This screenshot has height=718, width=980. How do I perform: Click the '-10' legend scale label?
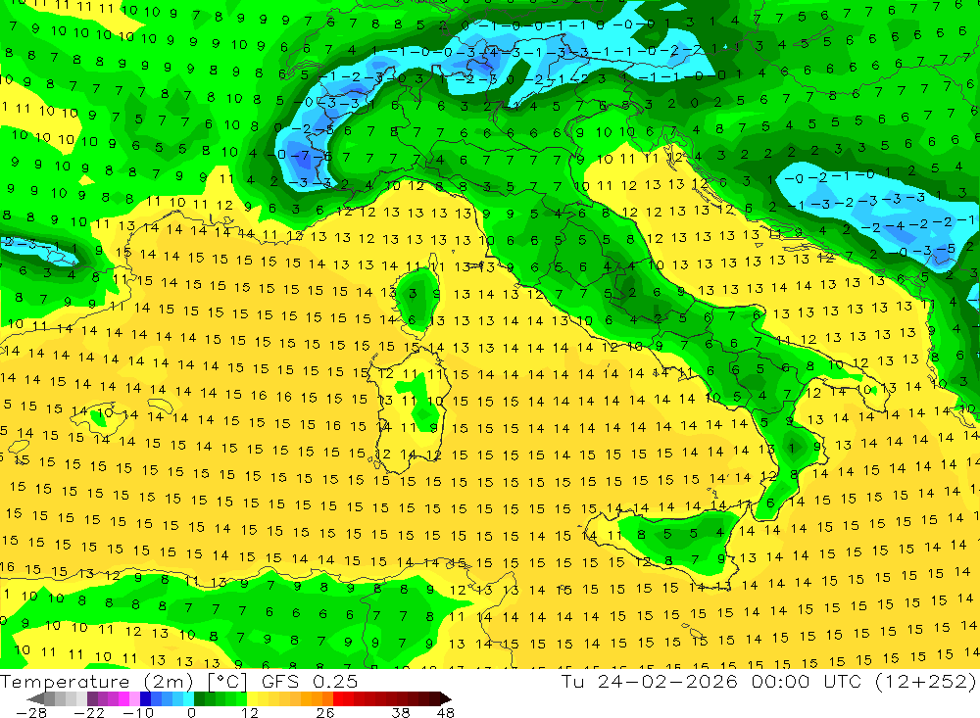(x=138, y=712)
